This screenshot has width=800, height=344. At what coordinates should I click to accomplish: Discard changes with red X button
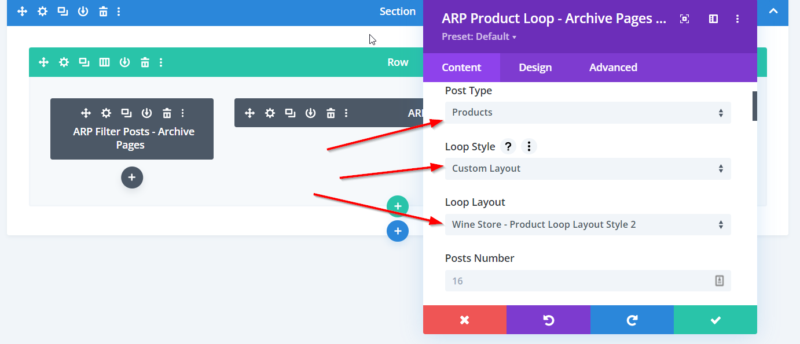[464, 320]
